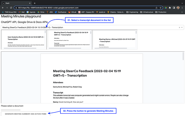Open the javelo.io bookmark
This screenshot has height=116, width=185.
(x=101, y=12)
